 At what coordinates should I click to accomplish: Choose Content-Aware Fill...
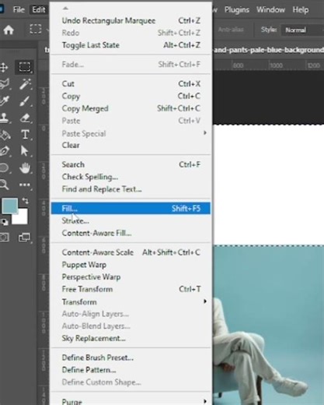point(131,233)
